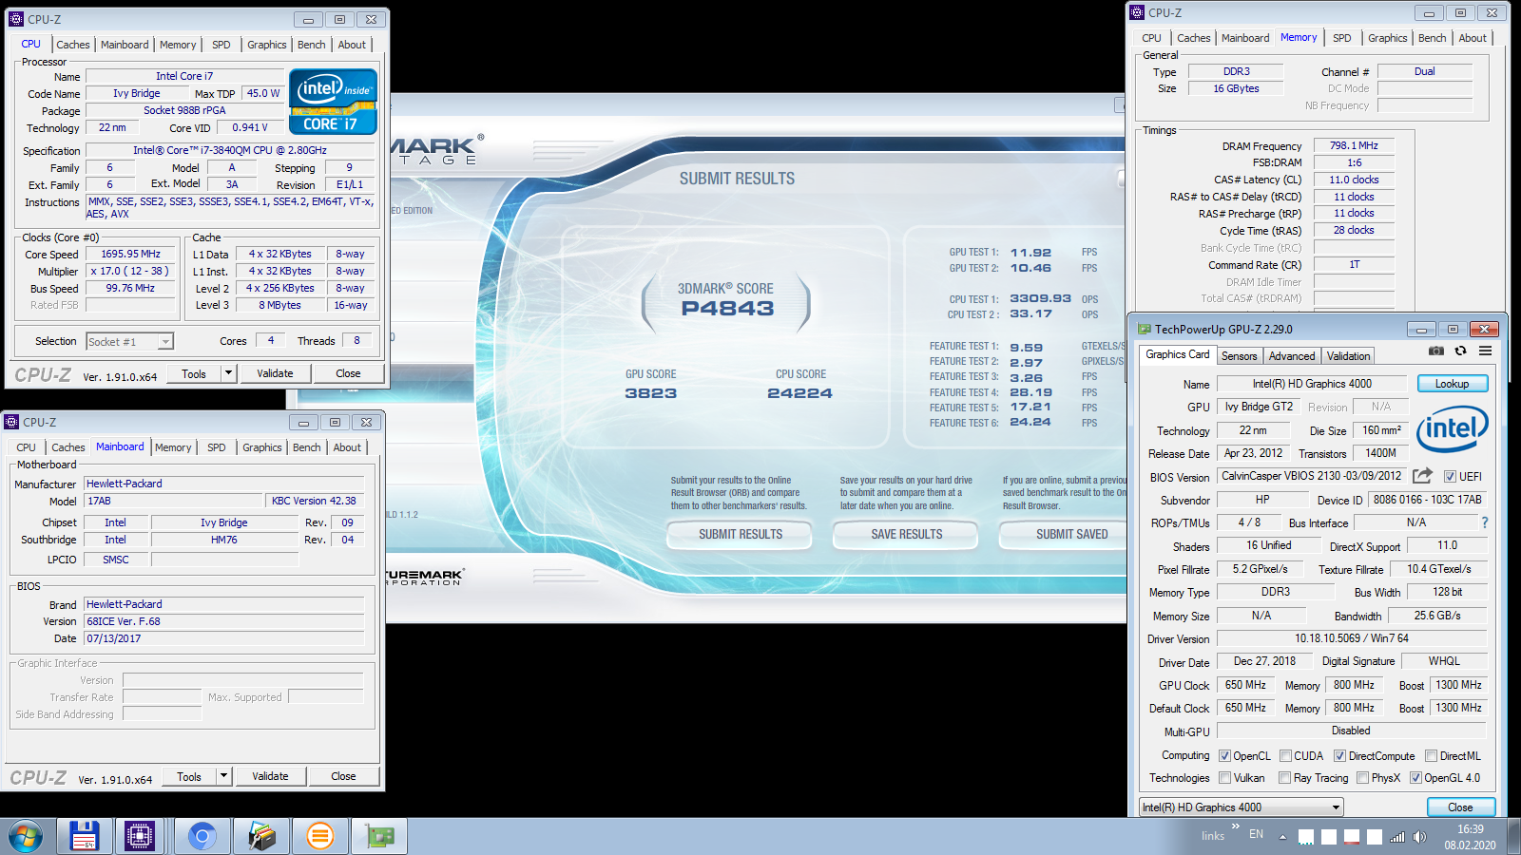
Task: Click the file cabinet taskbar icon
Action: click(261, 836)
